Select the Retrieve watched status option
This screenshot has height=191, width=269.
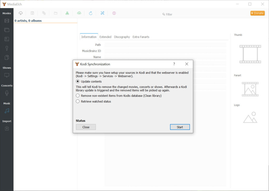coord(78,101)
